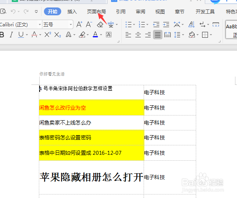The width and height of the screenshot is (237, 198).
Task: Click the text effects A icon
Action: pos(68,35)
